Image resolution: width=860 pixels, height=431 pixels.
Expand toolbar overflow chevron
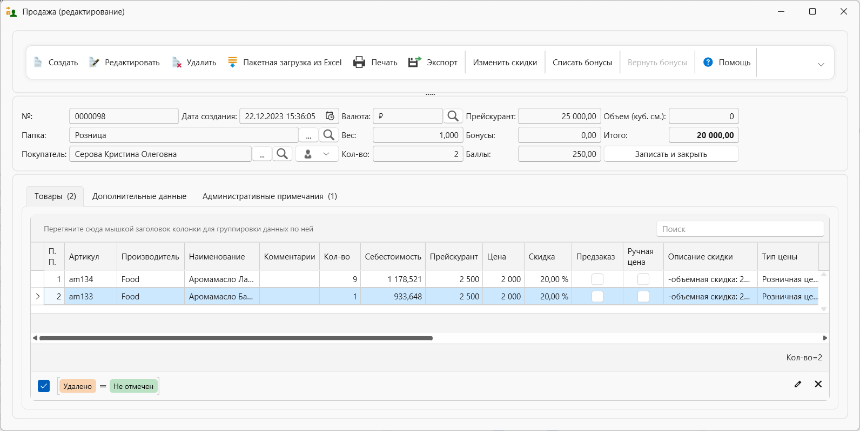point(821,64)
